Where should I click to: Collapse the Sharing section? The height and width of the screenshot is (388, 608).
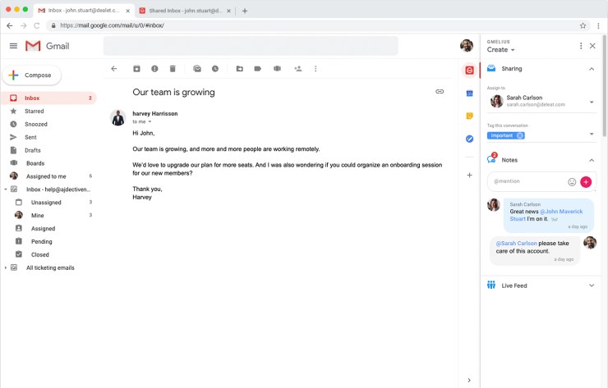click(592, 69)
